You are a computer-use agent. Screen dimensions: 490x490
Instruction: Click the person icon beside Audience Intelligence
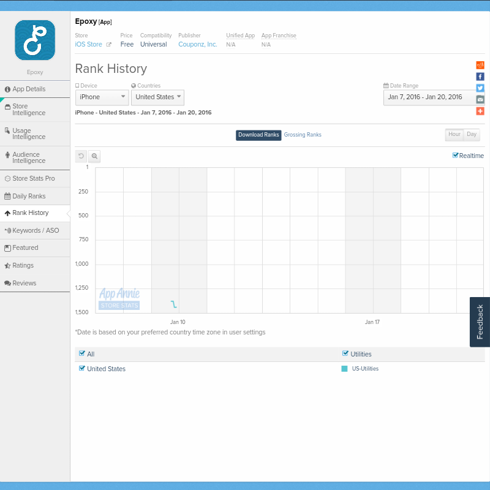(7, 155)
